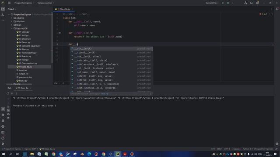Screen dimensions: 280x157
Task: Open the Structure tool window icon
Action: [x=3, y=15]
